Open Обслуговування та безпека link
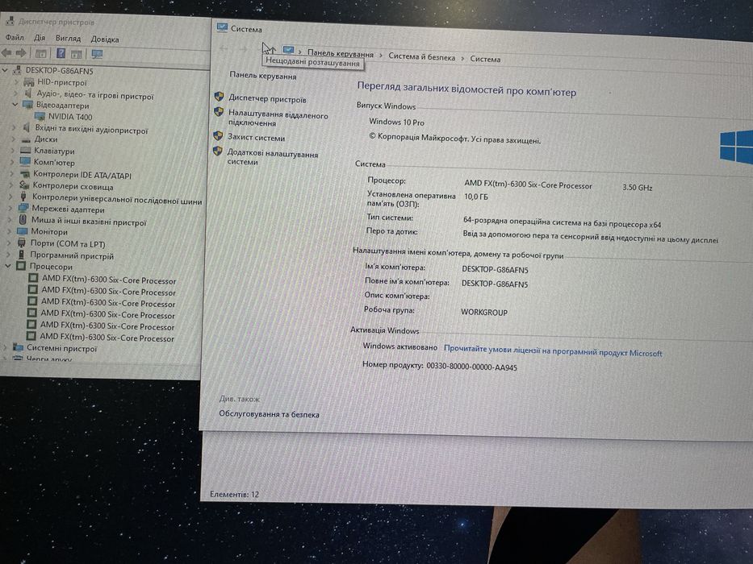Viewport: 753px width, 564px height. click(x=269, y=414)
